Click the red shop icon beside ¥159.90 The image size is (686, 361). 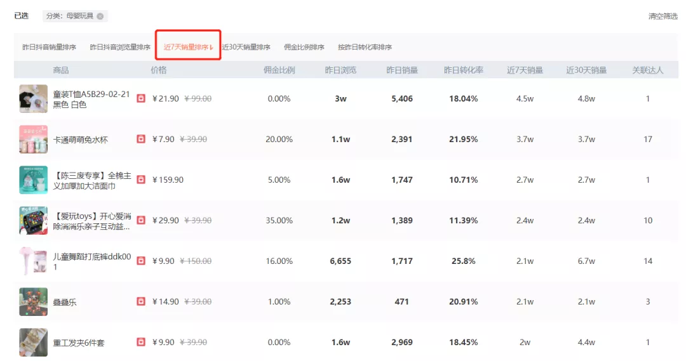click(141, 180)
